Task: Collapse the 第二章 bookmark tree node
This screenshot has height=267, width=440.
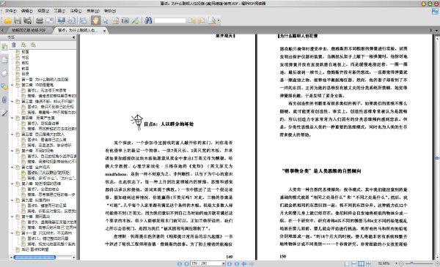Action: [12, 85]
